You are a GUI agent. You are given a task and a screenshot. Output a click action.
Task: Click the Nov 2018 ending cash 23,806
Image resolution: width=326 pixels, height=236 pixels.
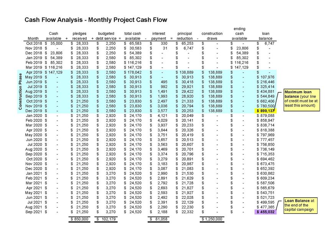click(x=242, y=48)
